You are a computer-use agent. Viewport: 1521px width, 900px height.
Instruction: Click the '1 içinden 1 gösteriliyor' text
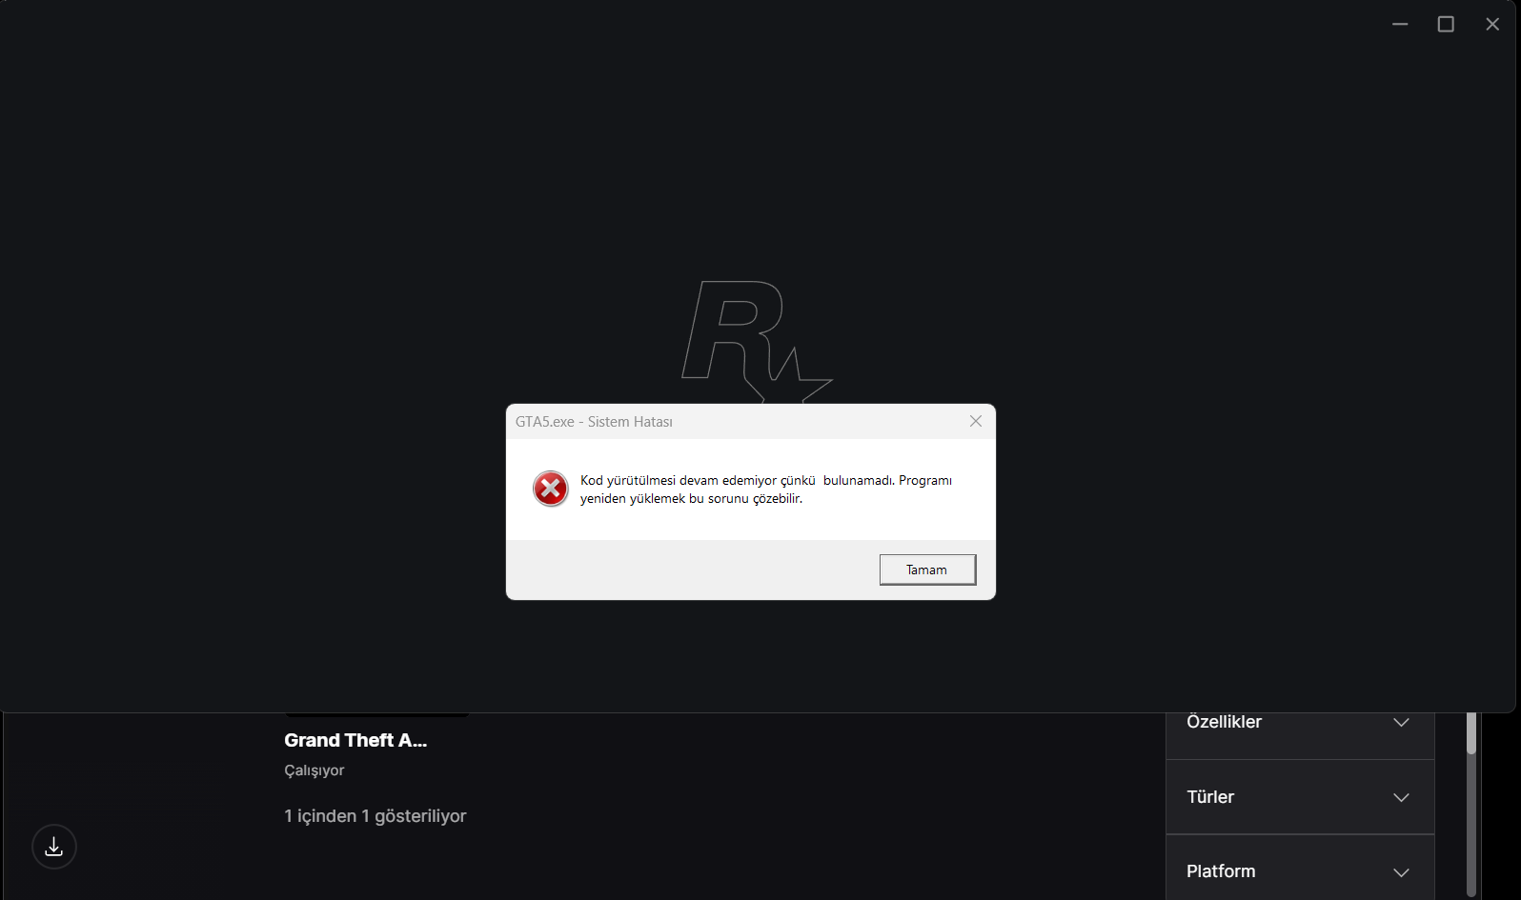click(x=375, y=816)
